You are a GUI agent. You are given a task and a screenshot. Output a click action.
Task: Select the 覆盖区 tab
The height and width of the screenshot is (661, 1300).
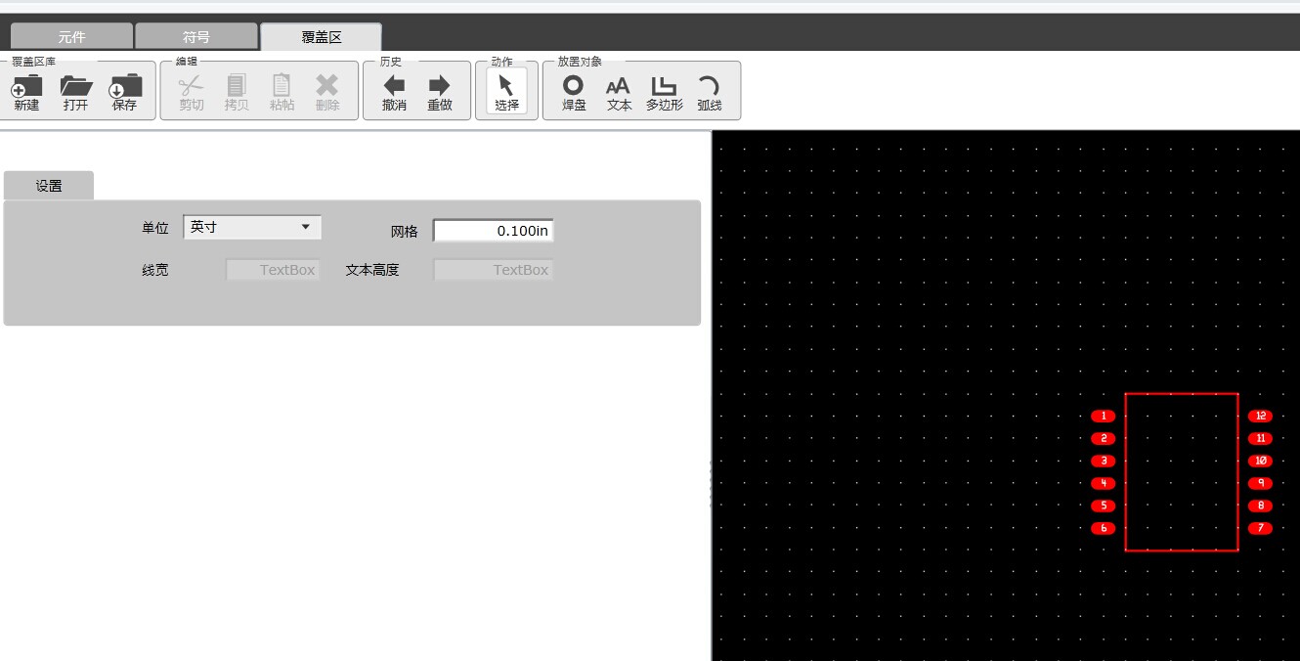click(x=321, y=37)
